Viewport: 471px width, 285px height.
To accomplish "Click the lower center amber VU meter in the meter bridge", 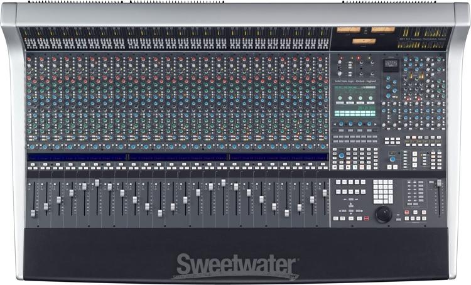I will (x=364, y=41).
